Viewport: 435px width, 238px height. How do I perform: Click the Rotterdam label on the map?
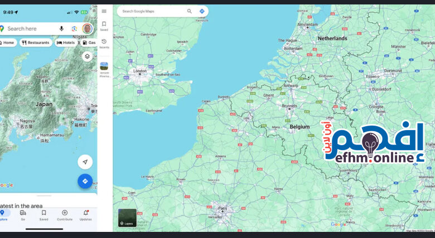(x=293, y=48)
